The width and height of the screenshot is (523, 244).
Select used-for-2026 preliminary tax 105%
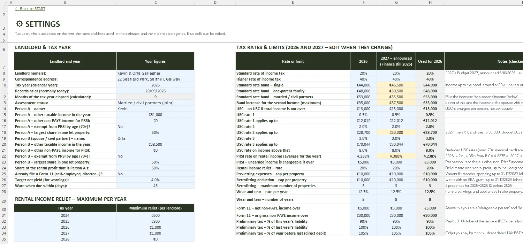click(430, 233)
